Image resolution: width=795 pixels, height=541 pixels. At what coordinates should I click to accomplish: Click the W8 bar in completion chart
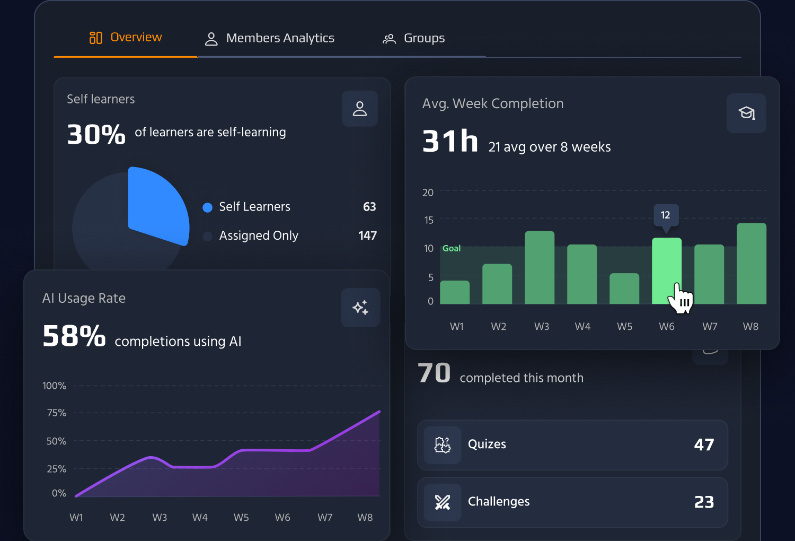point(752,264)
